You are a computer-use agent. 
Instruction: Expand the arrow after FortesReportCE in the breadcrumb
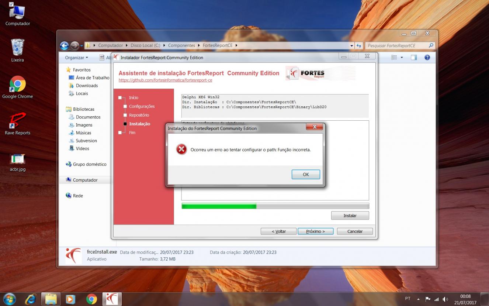tap(236, 45)
